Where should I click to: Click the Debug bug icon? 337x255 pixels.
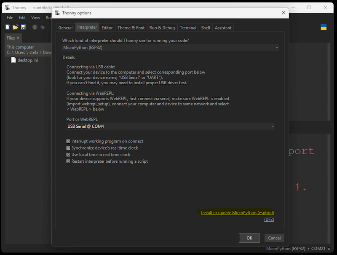(x=43, y=27)
